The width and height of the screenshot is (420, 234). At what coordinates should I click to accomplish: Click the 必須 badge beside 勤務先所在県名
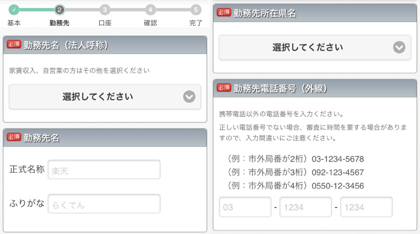(x=223, y=12)
